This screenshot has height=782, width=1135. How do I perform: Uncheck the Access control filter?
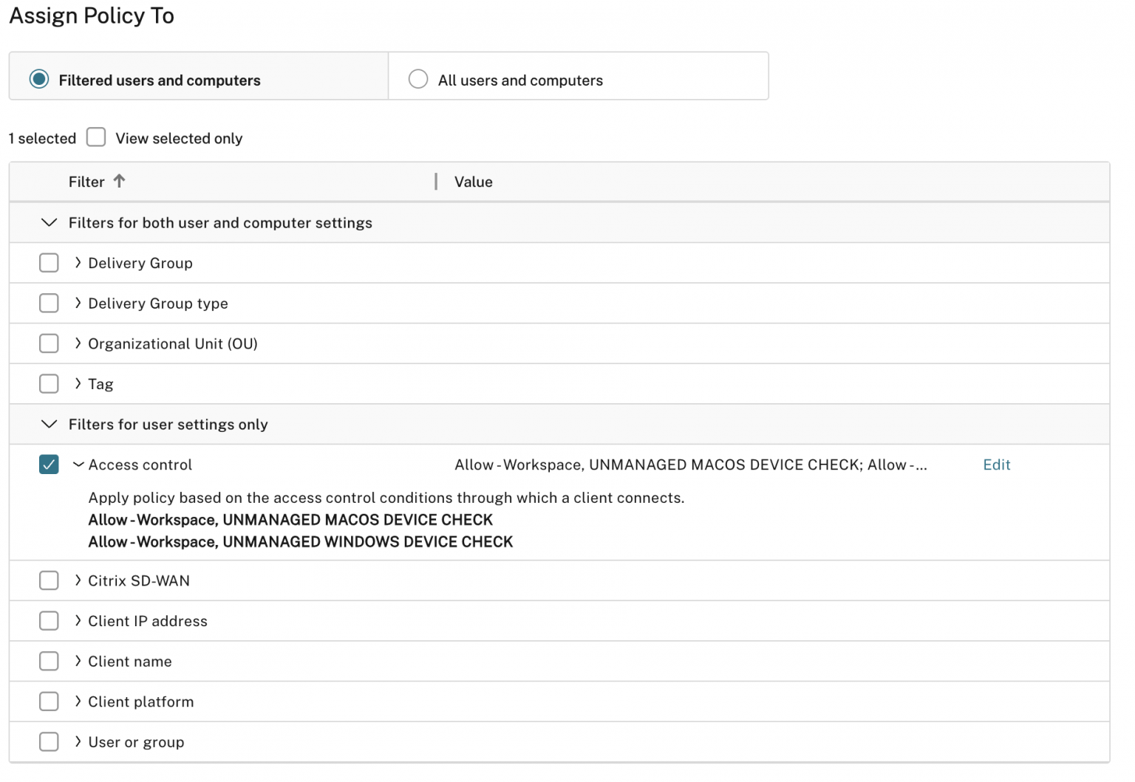(49, 464)
